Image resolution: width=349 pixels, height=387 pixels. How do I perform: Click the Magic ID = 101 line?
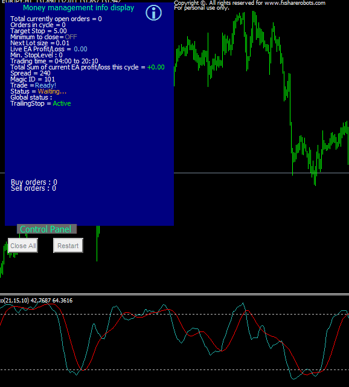pyautogui.click(x=33, y=79)
